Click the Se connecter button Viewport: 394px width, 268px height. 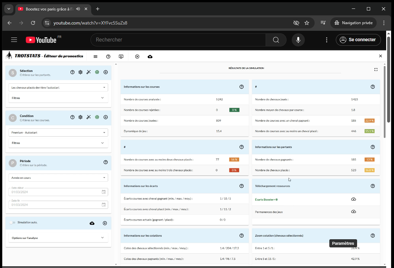coord(358,40)
